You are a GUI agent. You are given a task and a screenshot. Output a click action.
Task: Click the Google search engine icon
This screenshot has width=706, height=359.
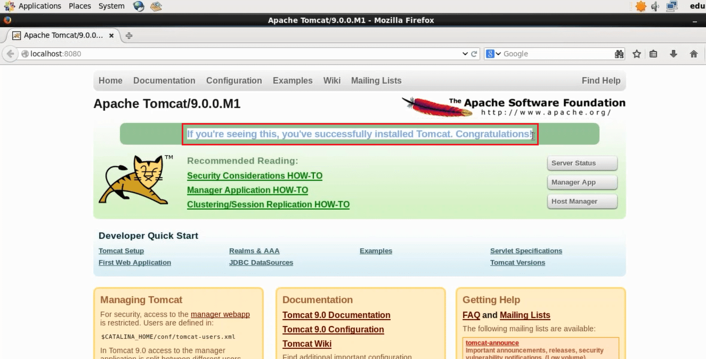pos(490,54)
